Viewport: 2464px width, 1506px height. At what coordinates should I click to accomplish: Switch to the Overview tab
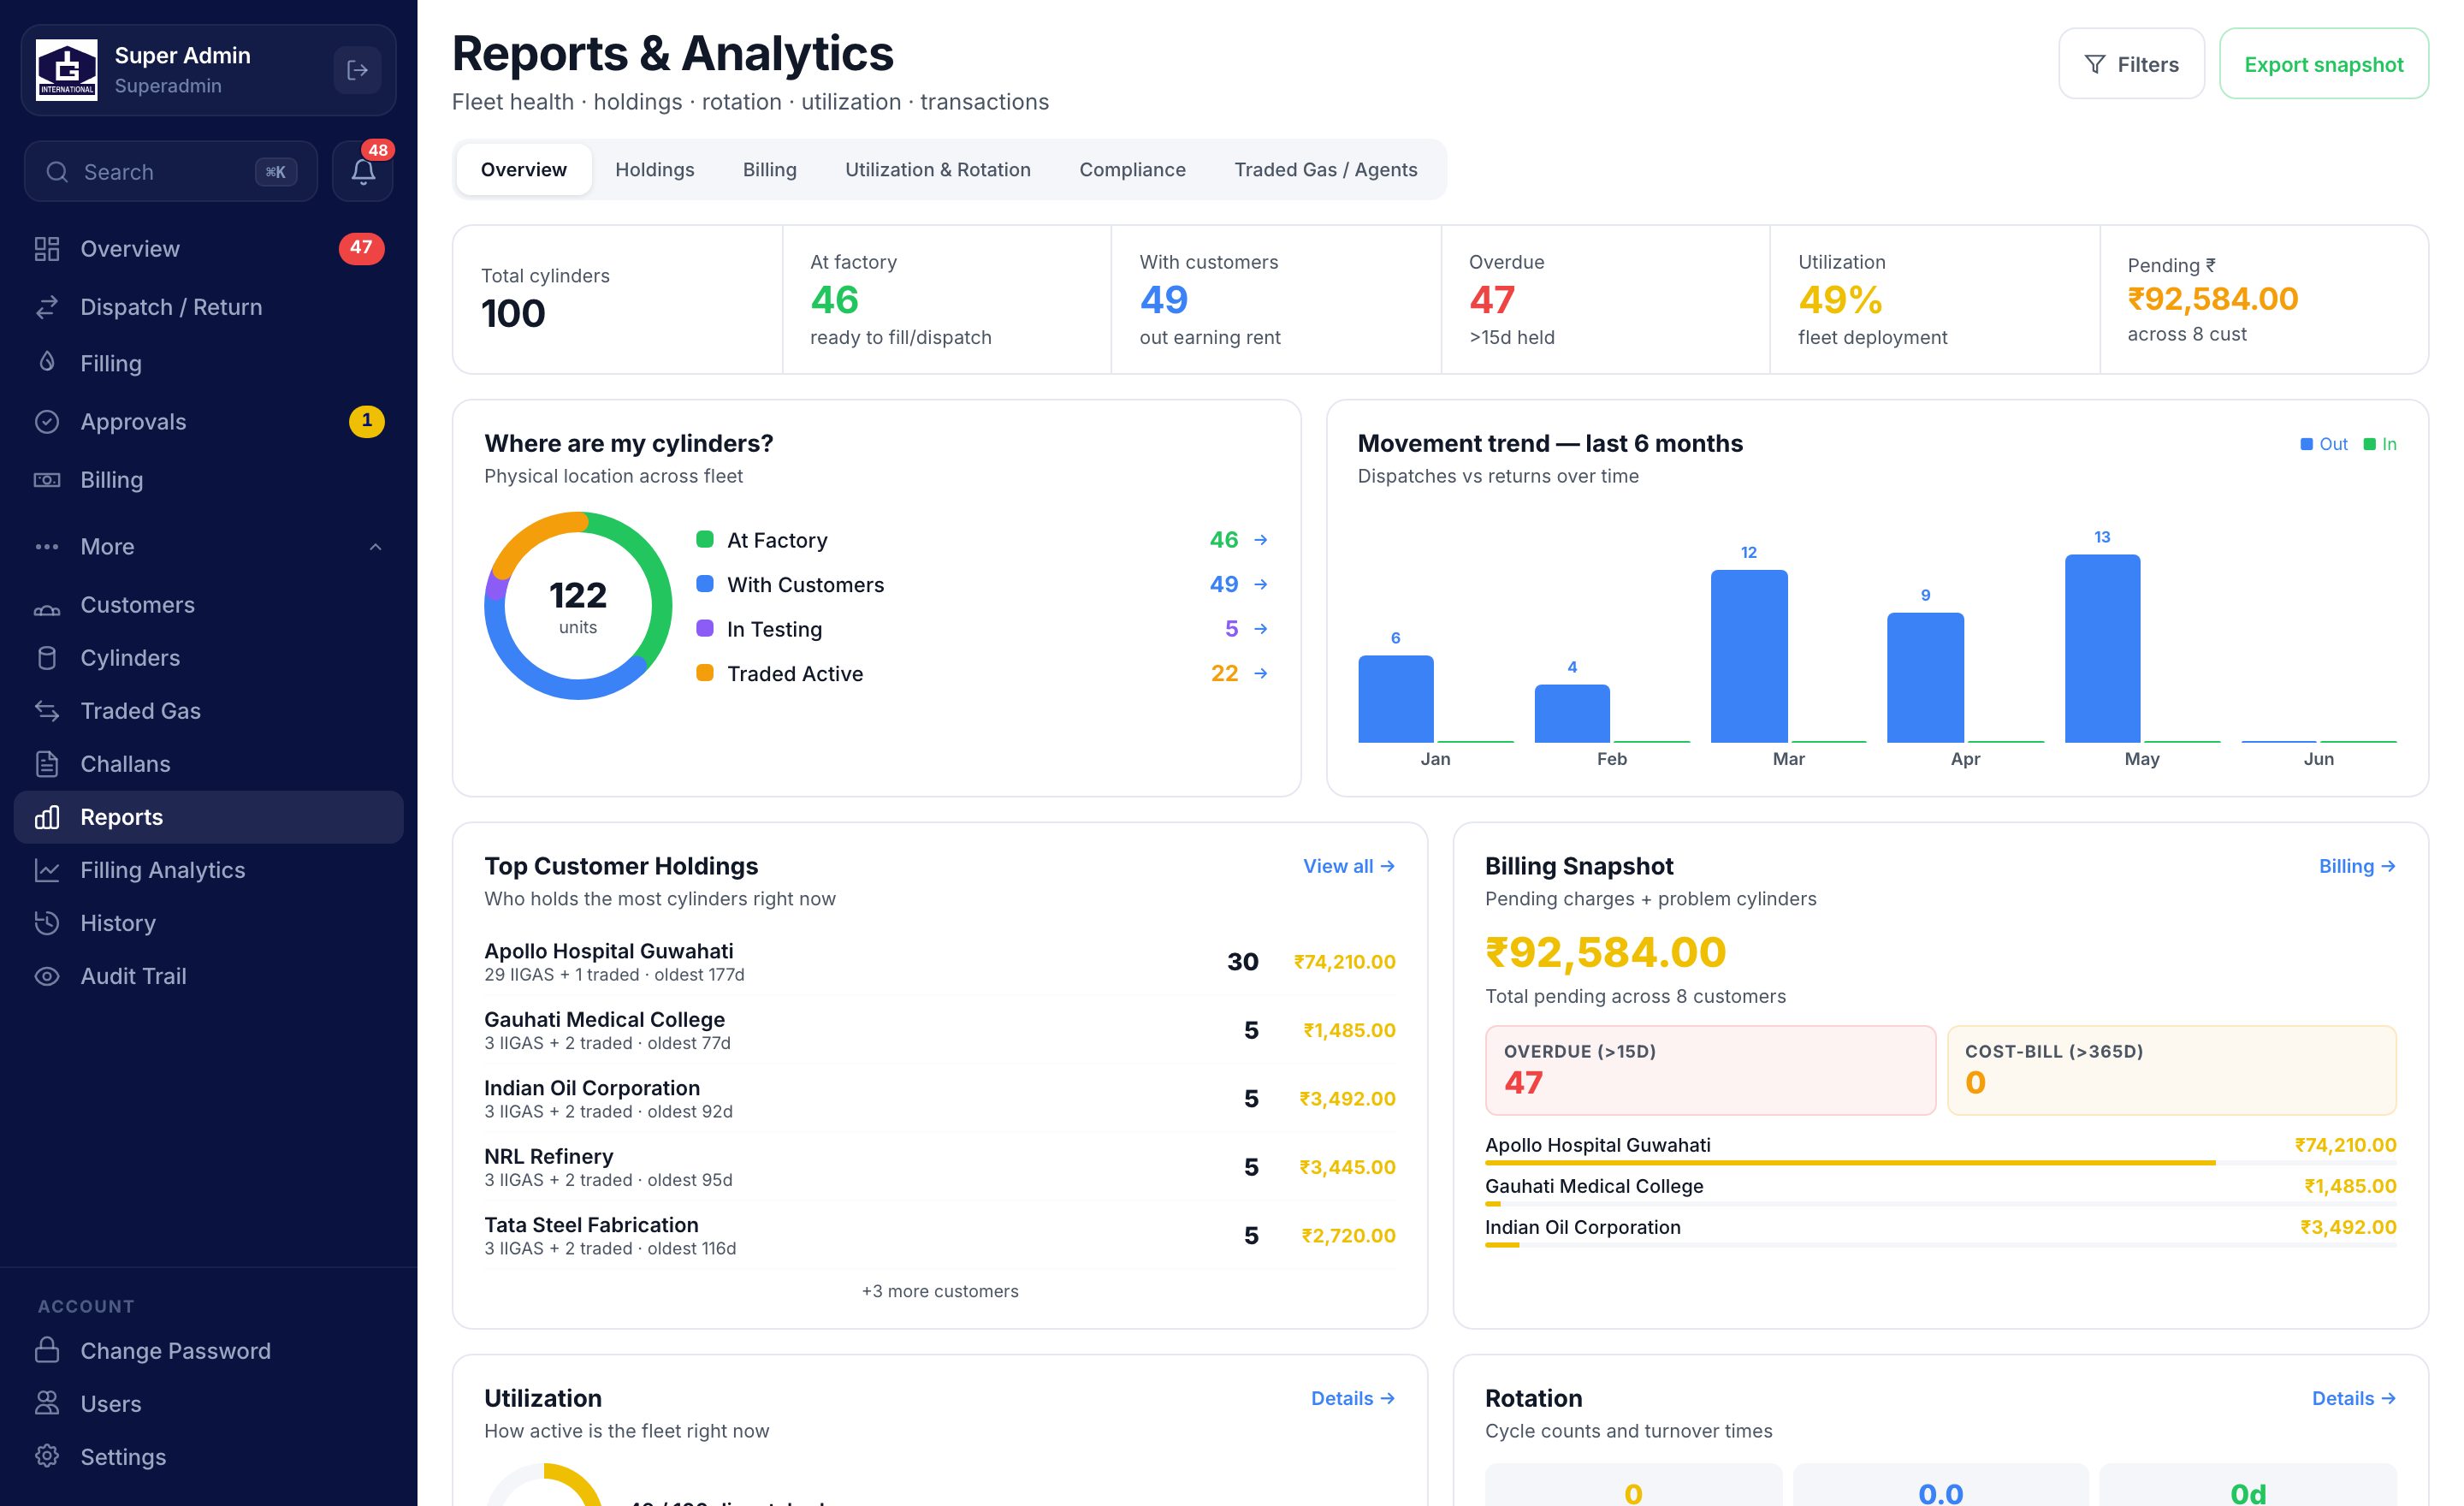(x=524, y=170)
